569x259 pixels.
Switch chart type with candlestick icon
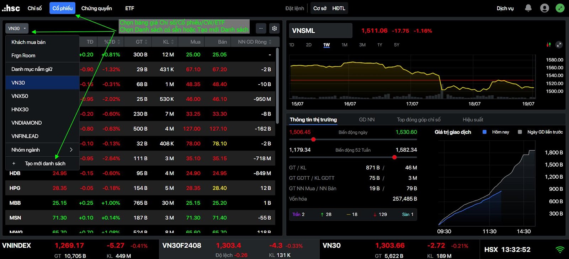tap(548, 45)
